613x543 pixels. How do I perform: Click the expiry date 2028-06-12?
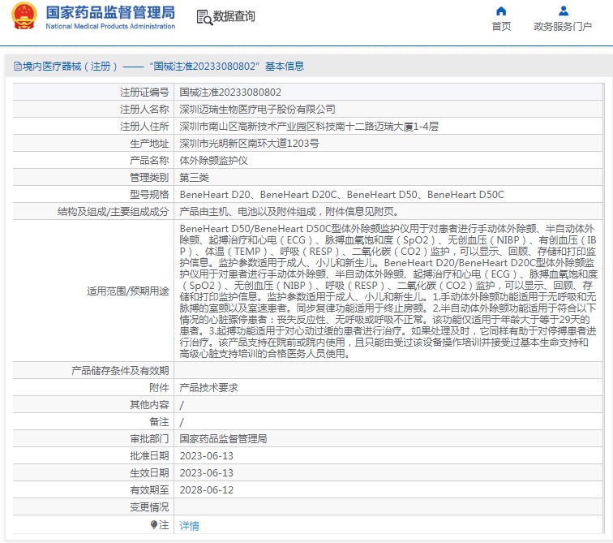tap(206, 490)
